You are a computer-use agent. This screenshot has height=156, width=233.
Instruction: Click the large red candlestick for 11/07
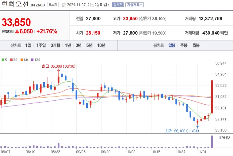(x=212, y=97)
